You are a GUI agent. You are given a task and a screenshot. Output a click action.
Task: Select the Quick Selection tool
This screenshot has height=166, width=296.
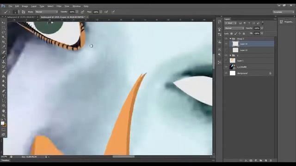(3, 37)
